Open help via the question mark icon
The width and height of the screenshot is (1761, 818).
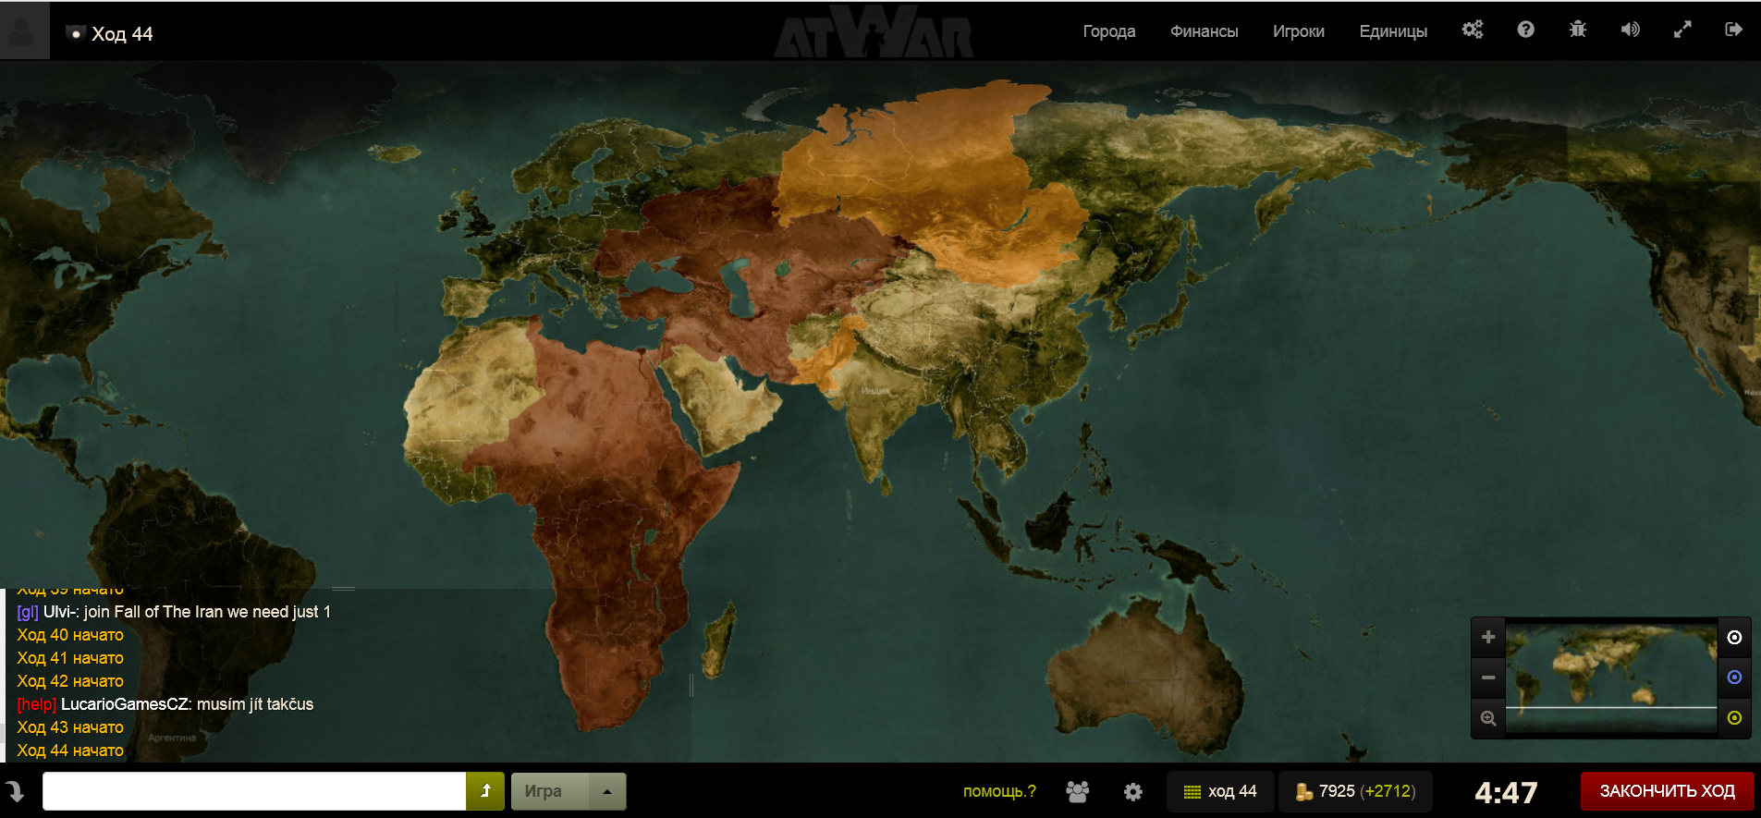(1525, 30)
